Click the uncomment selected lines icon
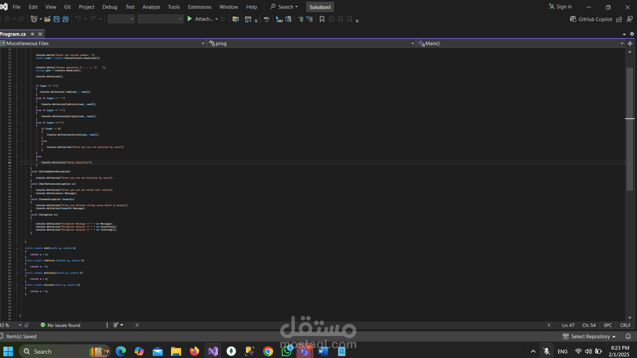The width and height of the screenshot is (637, 358). [310, 19]
